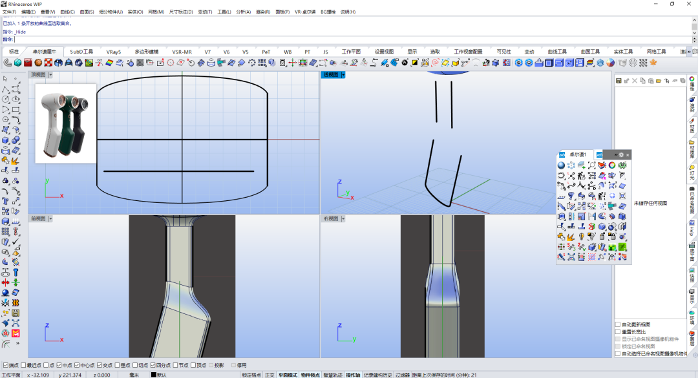Enable the 切点 osnap checkbox
Screen dimensions: 698x378
[135, 365]
